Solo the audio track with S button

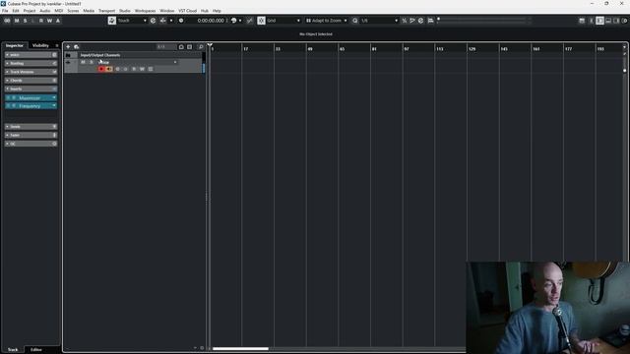92,62
